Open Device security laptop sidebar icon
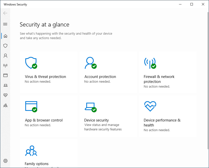 [5, 85]
